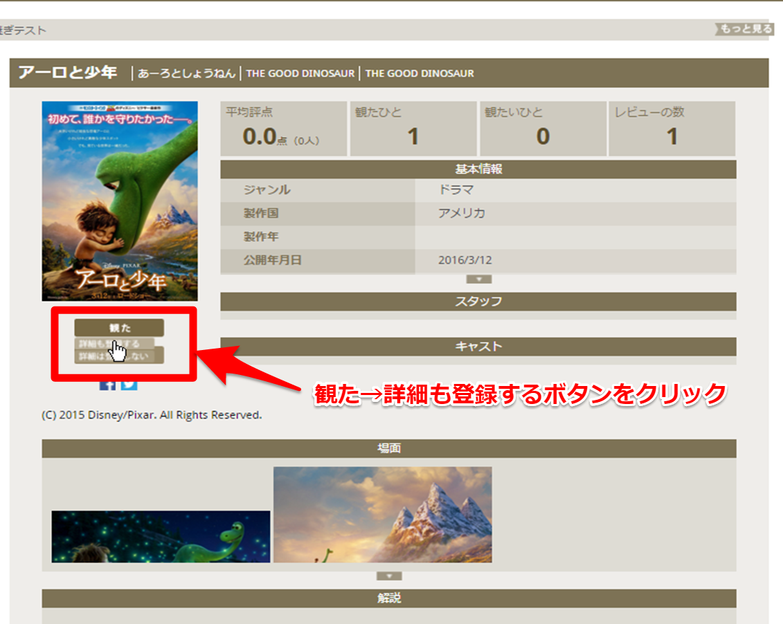Click the 基本情報 section header
This screenshot has height=624, width=783.
pyautogui.click(x=478, y=169)
